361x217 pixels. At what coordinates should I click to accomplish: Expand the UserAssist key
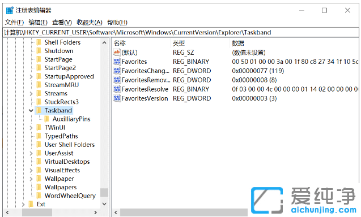(x=31, y=153)
